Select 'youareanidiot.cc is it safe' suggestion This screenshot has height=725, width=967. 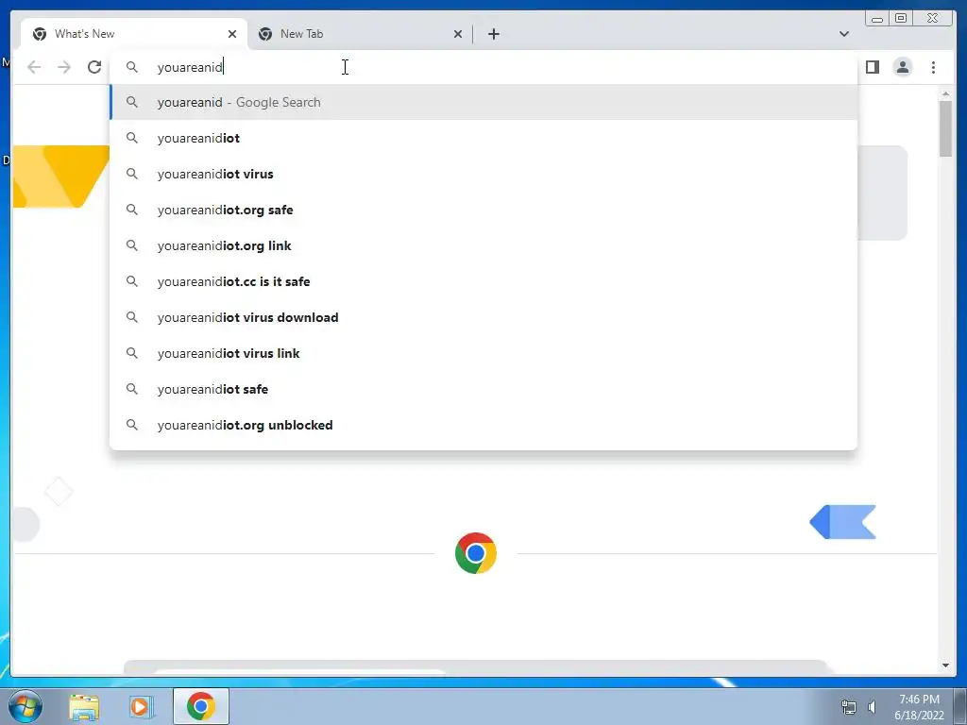coord(483,281)
